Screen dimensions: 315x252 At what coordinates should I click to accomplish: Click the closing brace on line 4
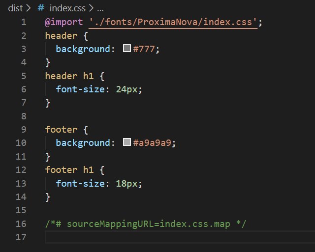click(x=48, y=63)
